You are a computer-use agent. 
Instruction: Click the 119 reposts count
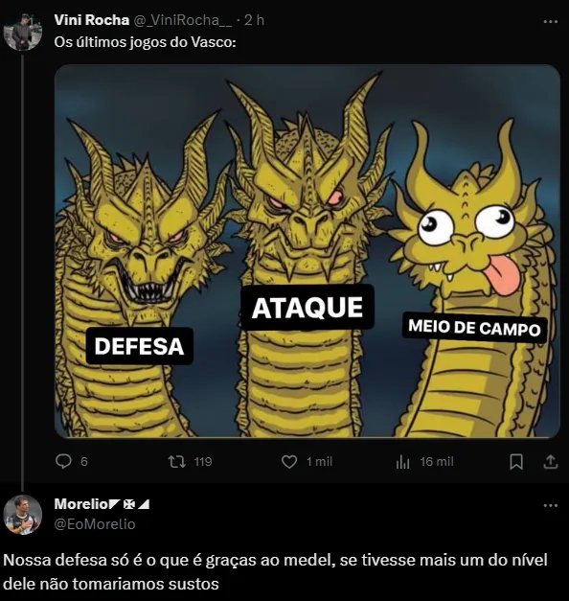(203, 462)
